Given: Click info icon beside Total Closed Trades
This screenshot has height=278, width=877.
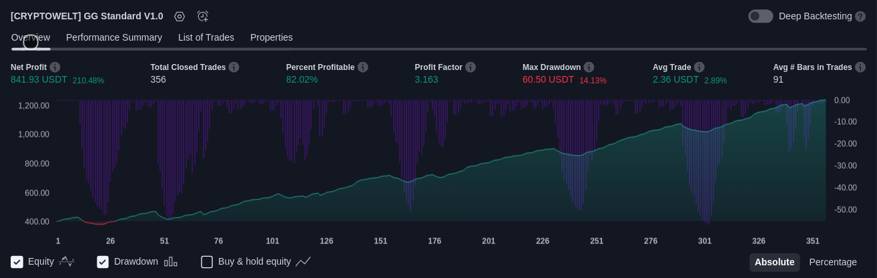Looking at the screenshot, I should (x=234, y=67).
